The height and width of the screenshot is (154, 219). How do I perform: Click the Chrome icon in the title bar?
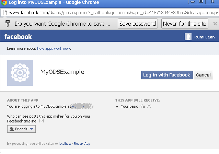coord(4,2)
